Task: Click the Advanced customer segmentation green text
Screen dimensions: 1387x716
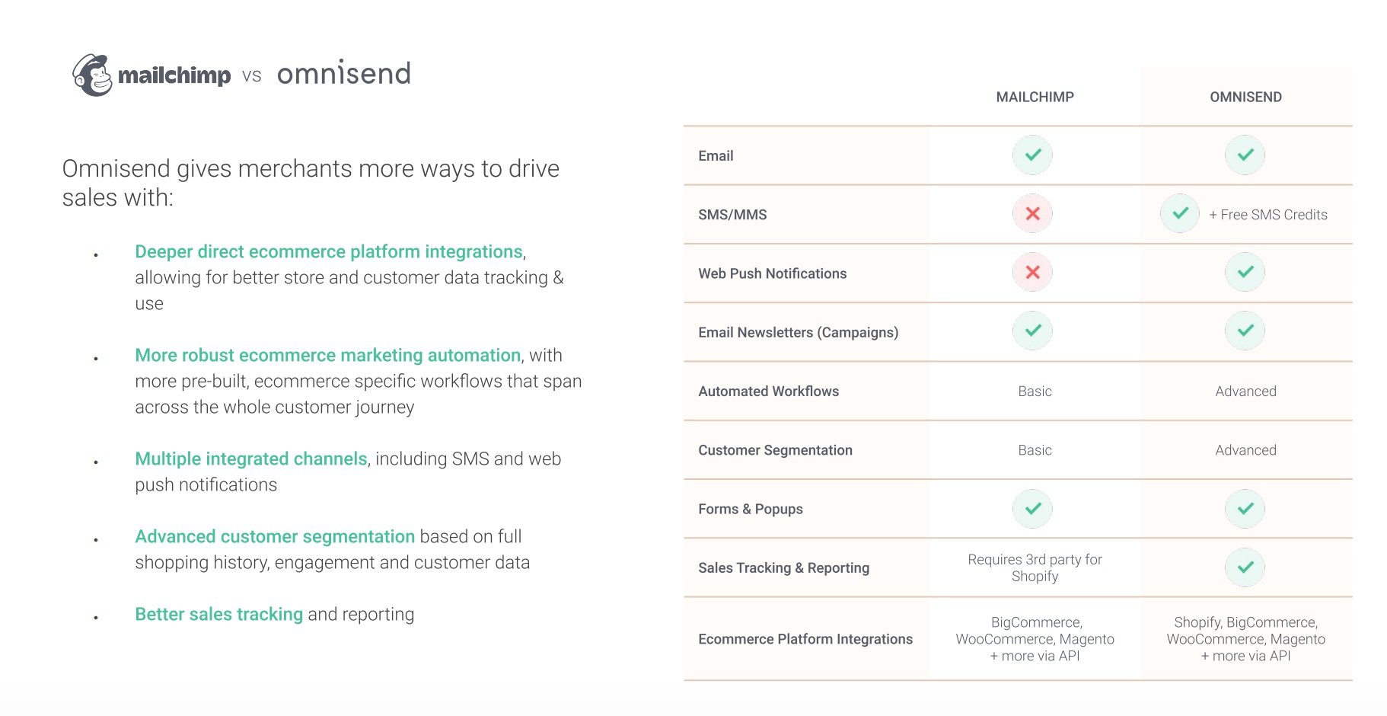Action: (x=275, y=536)
